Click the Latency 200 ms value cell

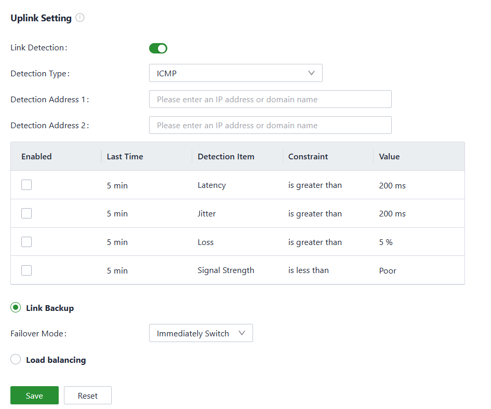pyautogui.click(x=392, y=185)
